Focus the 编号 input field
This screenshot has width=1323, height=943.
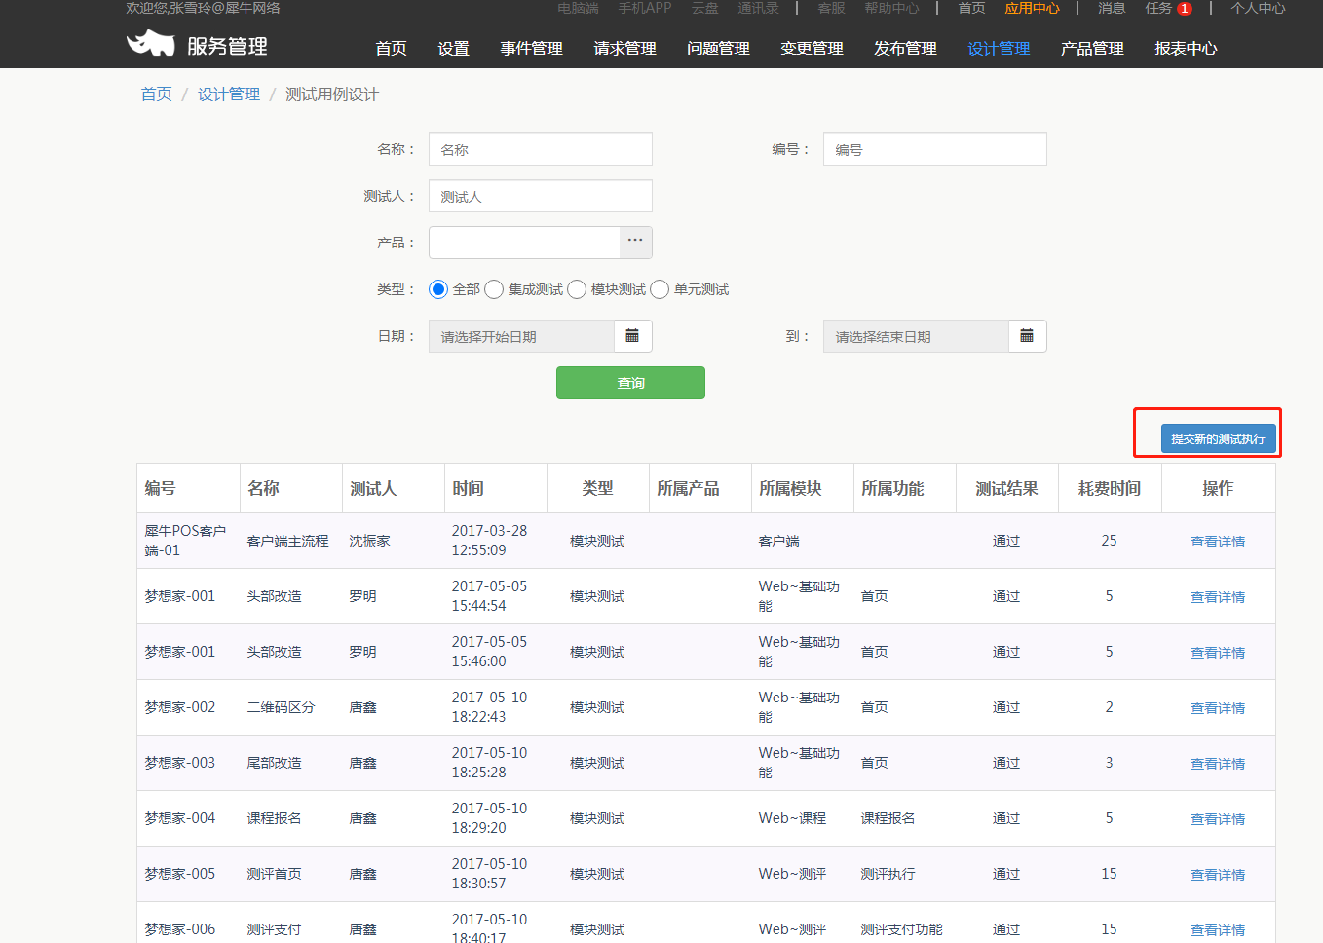coord(935,149)
